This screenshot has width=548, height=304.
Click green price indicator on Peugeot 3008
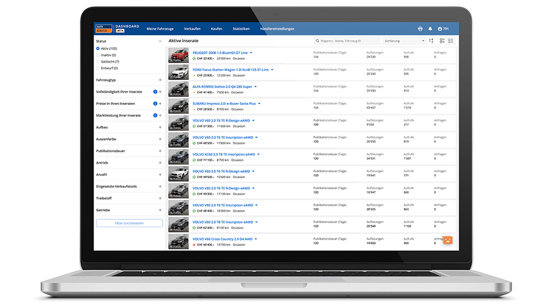tap(194, 58)
